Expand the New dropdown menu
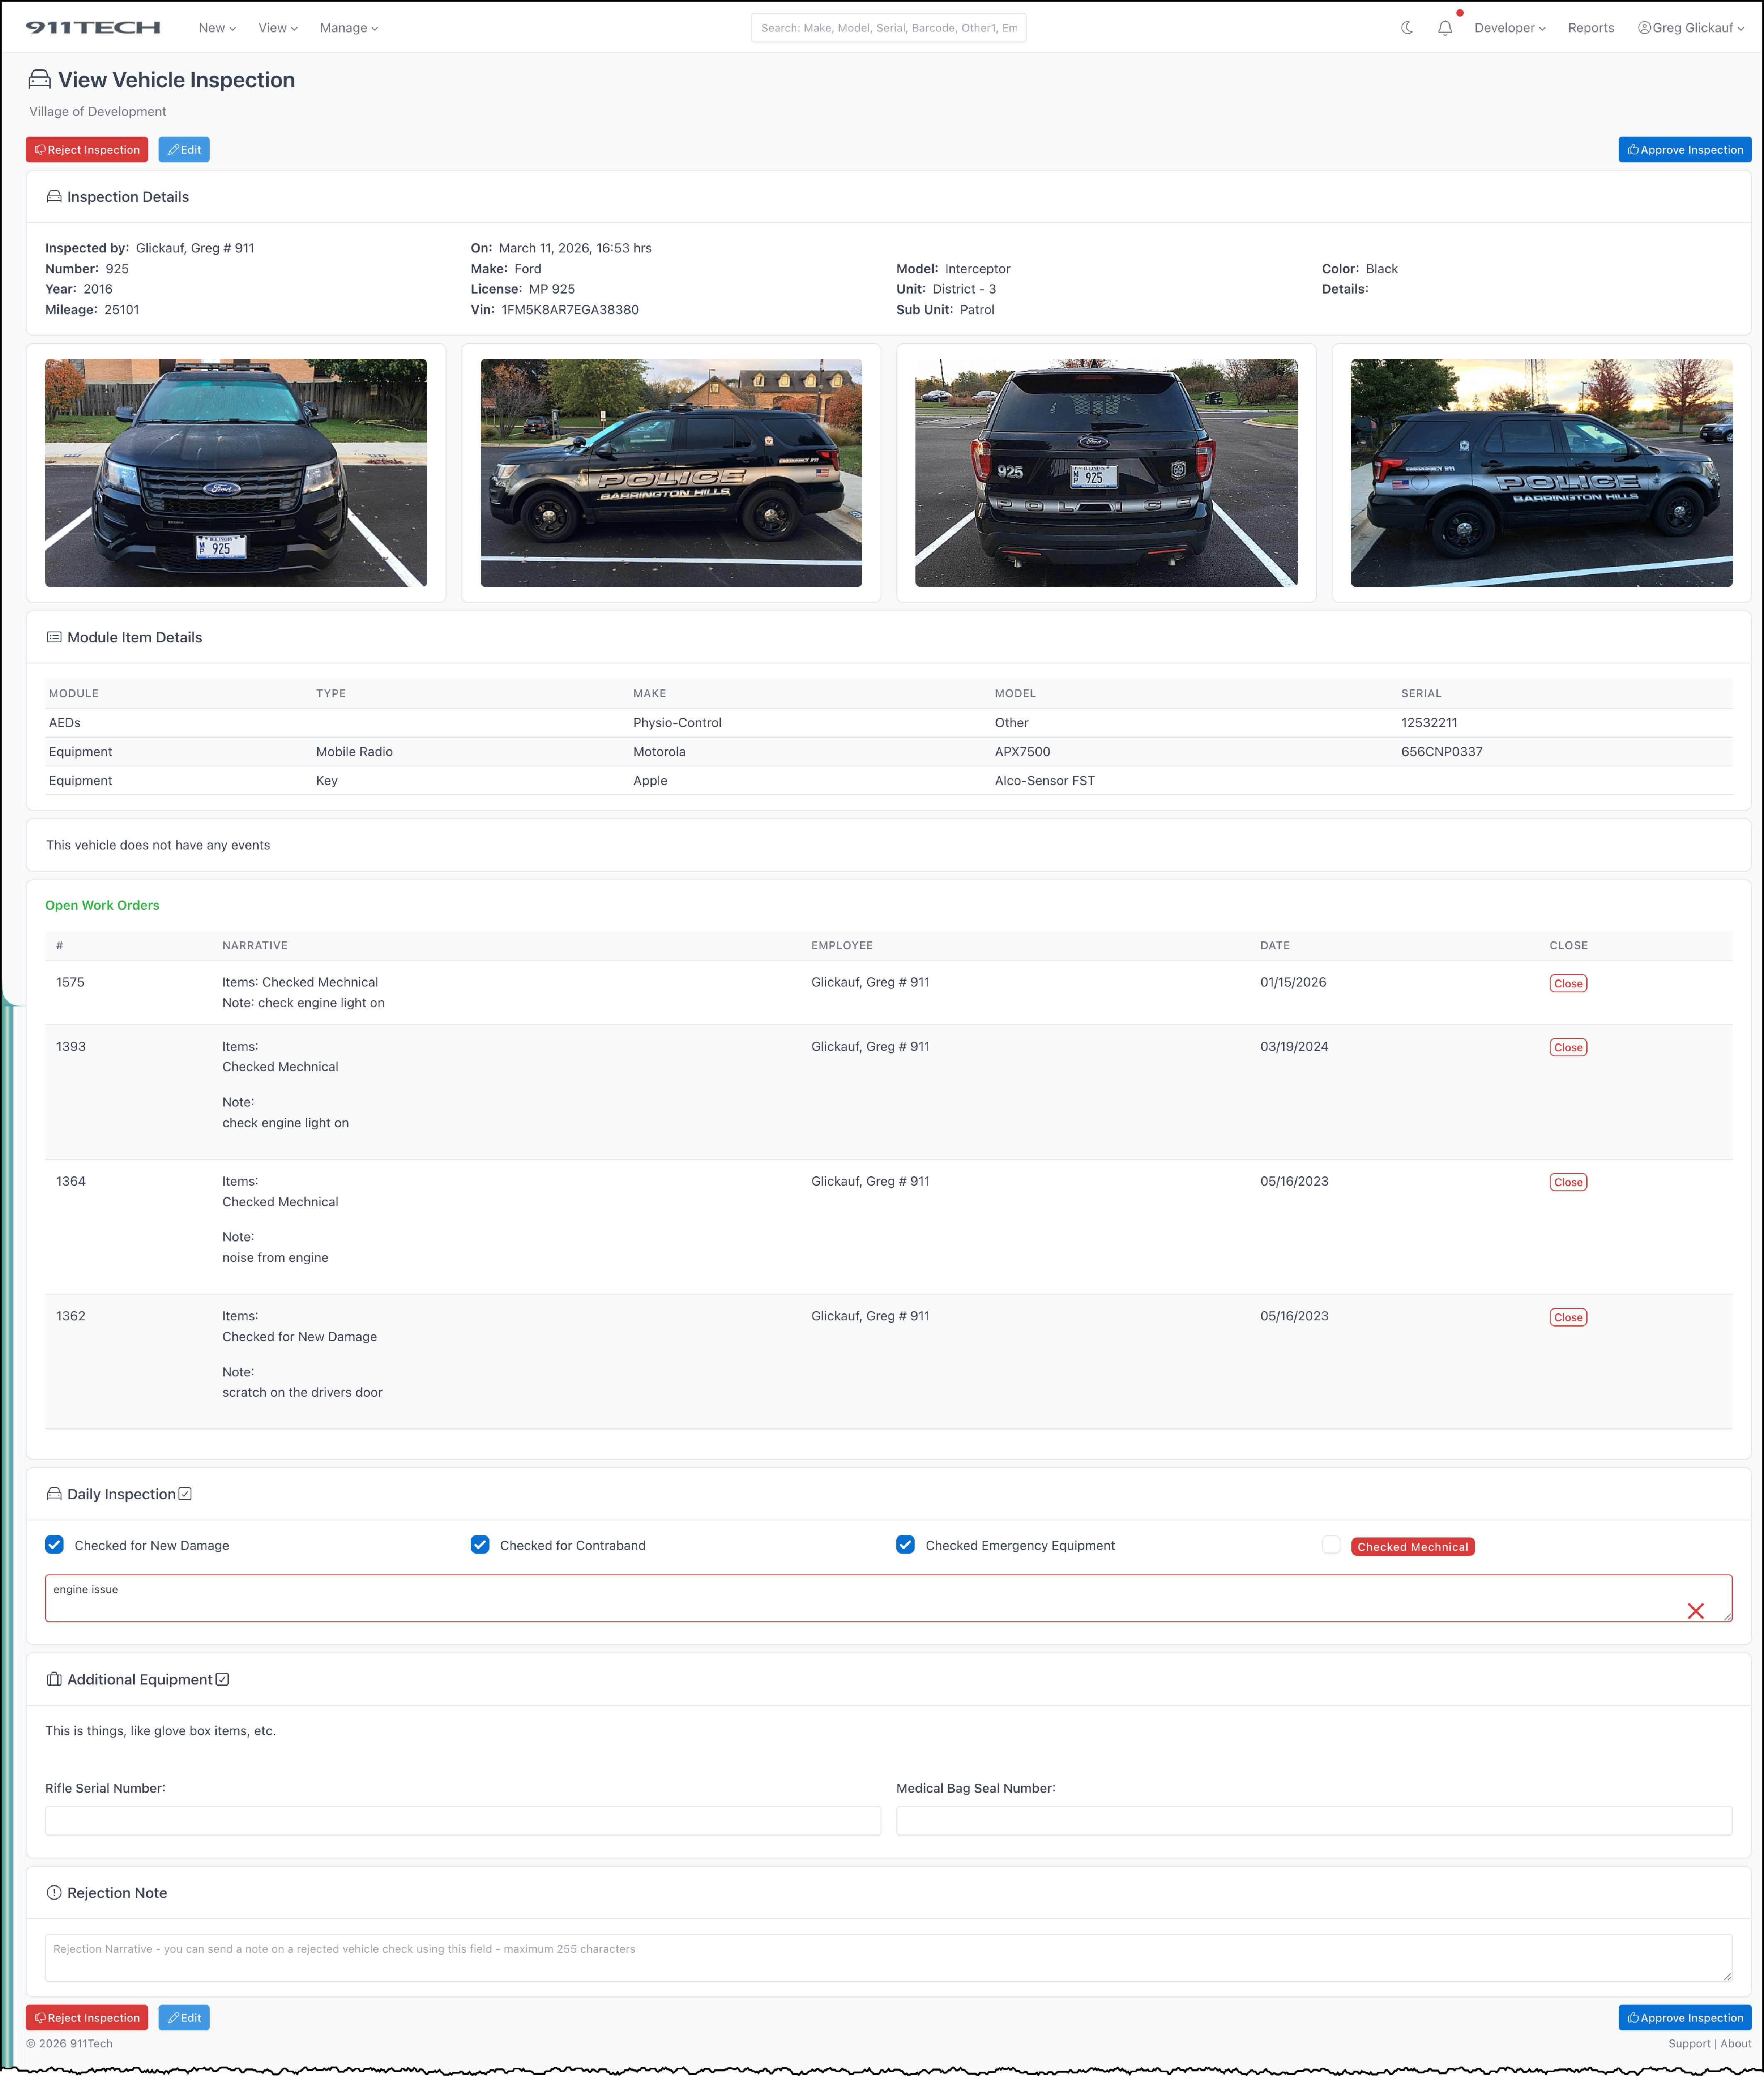Image resolution: width=1764 pixels, height=2076 pixels. (217, 28)
